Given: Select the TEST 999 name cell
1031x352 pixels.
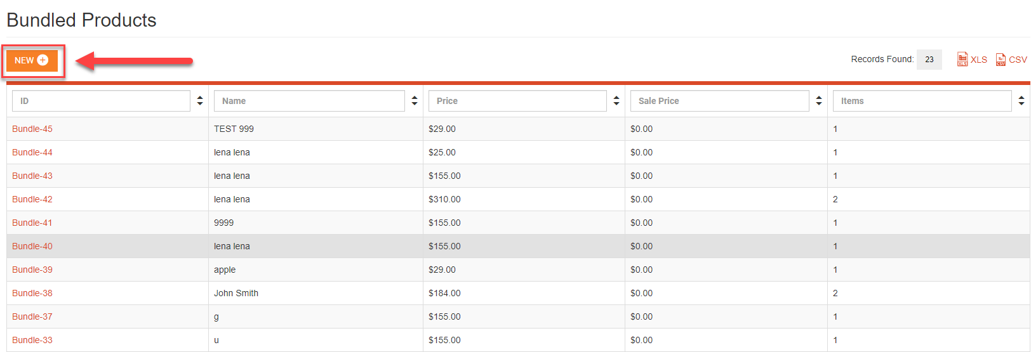Looking at the screenshot, I should pyautogui.click(x=316, y=129).
